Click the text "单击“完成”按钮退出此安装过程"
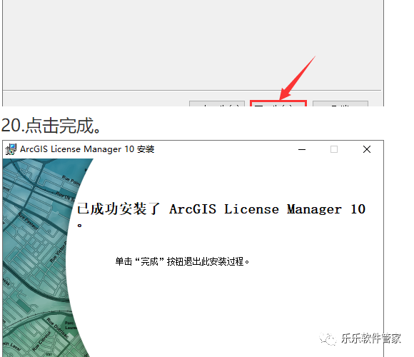The height and width of the screenshot is (357, 414). click(182, 261)
